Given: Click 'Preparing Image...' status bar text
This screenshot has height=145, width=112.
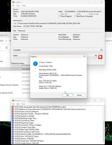Looking at the screenshot, I should (x=18, y=63).
